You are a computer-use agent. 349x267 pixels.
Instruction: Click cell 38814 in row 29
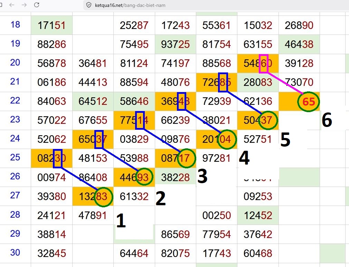(x=51, y=234)
